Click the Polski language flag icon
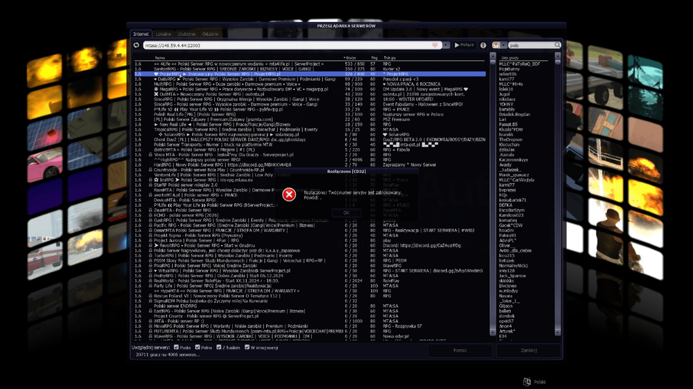 [527, 382]
